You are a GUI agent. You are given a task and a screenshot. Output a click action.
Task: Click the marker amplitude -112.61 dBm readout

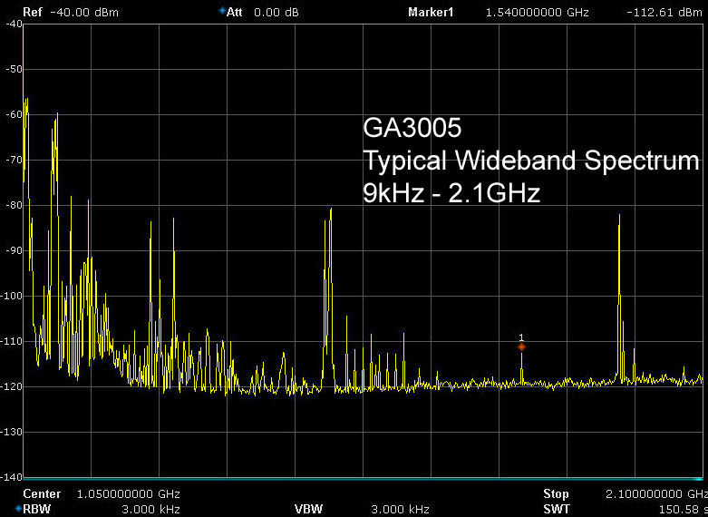(x=664, y=12)
